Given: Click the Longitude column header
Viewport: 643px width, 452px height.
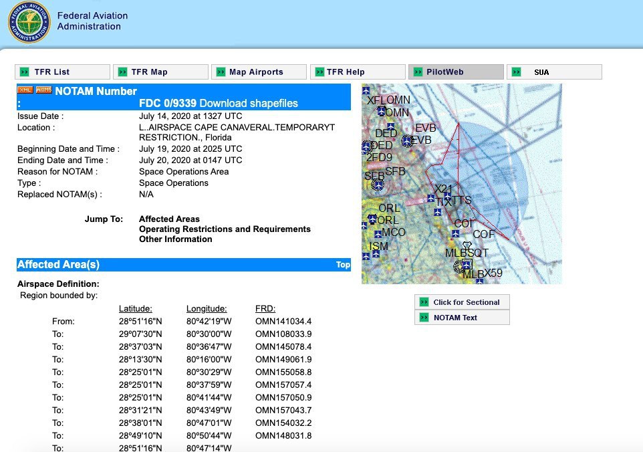Looking at the screenshot, I should (207, 309).
